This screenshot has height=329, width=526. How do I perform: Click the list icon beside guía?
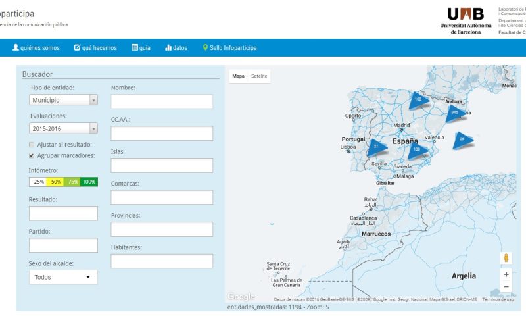(135, 47)
